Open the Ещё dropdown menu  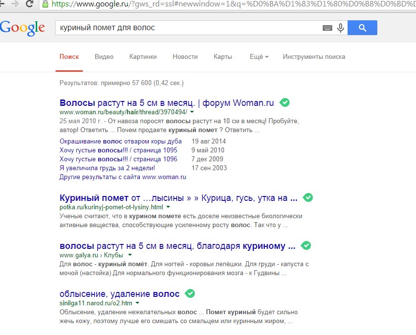coord(259,57)
